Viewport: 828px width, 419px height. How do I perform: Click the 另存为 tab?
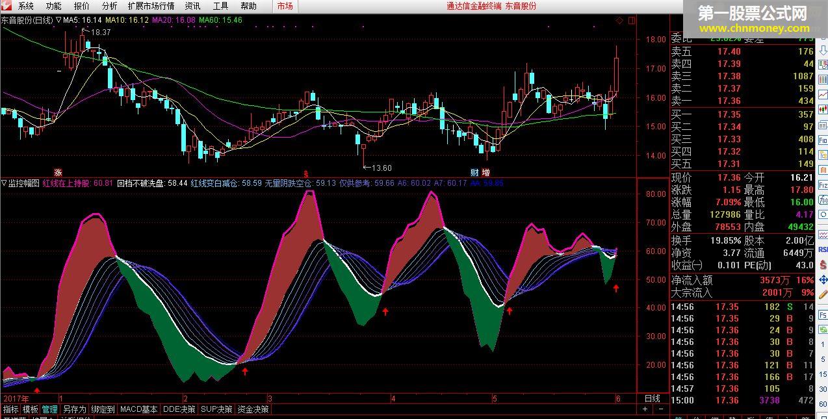point(74,409)
